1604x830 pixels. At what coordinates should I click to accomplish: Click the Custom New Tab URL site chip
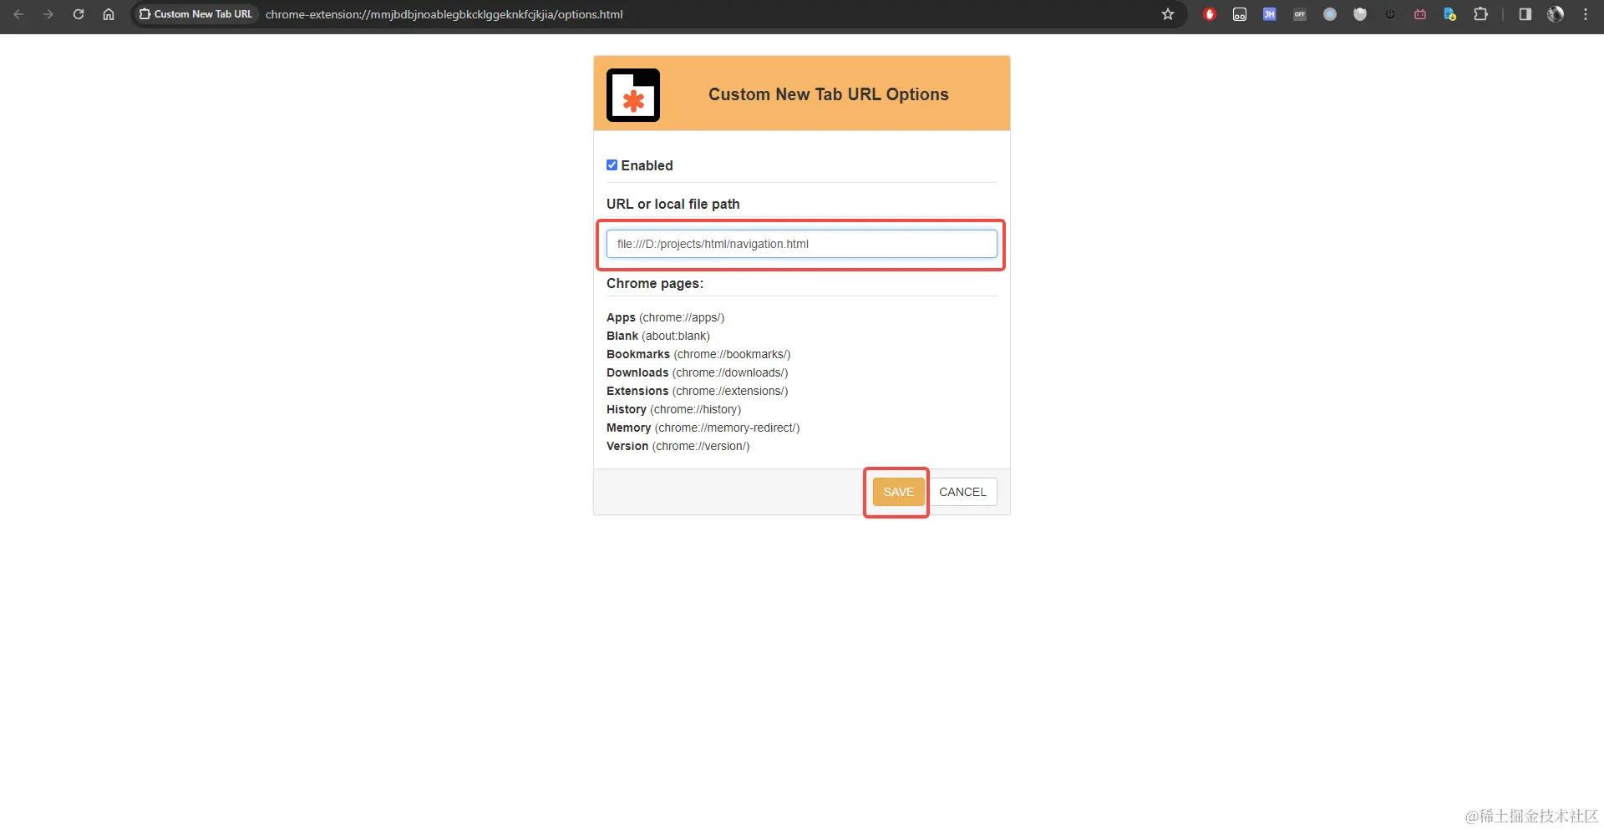point(195,14)
